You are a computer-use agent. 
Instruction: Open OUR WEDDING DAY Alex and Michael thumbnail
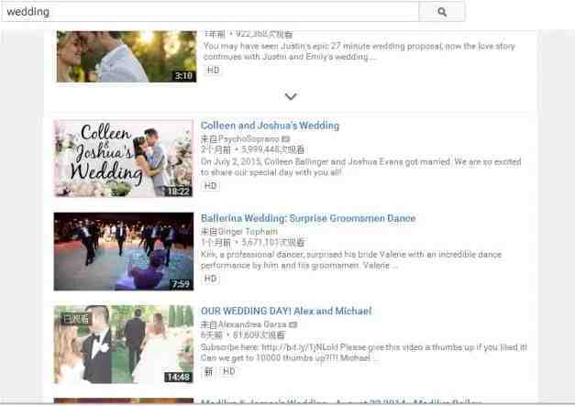click(x=124, y=344)
